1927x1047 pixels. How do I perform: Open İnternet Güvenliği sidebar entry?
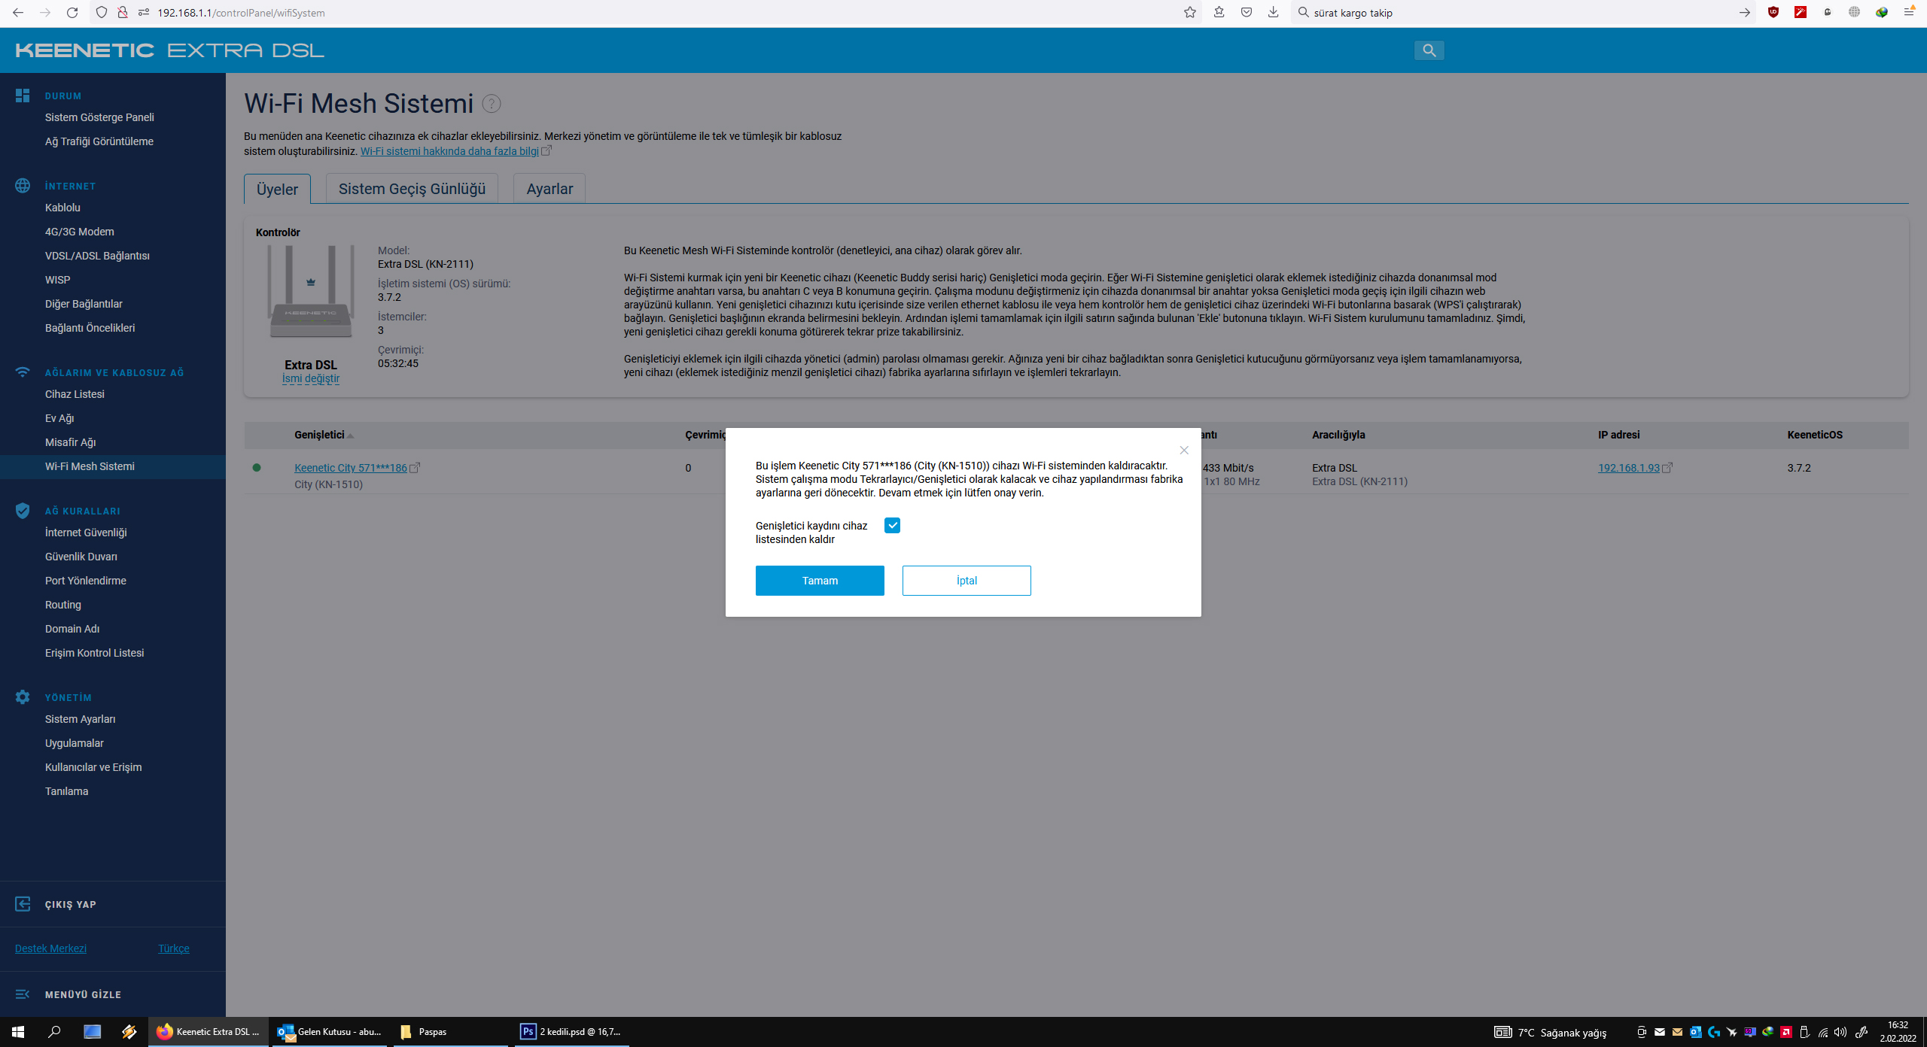point(86,533)
